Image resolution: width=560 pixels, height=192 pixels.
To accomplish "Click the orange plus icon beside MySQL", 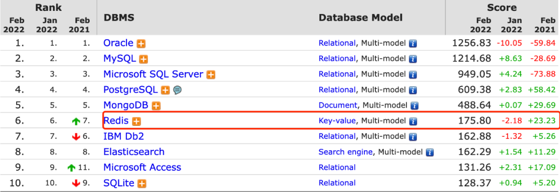I will click(144, 59).
